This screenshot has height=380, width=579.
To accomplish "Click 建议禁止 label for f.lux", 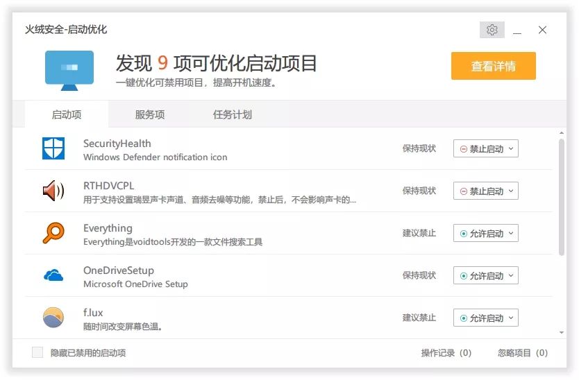I will coord(419,318).
